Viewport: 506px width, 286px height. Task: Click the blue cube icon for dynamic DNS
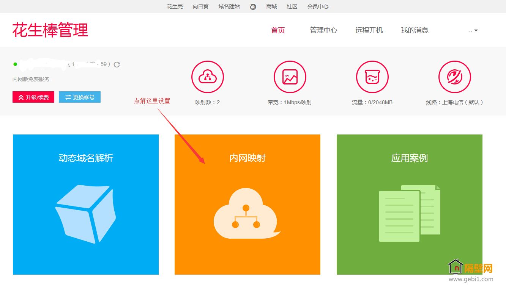click(86, 214)
